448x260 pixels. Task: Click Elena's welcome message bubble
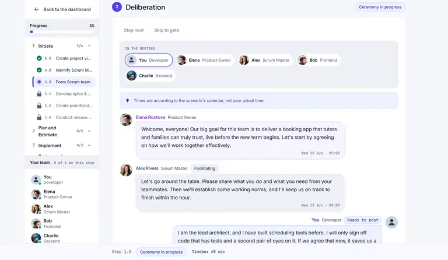pos(240,140)
